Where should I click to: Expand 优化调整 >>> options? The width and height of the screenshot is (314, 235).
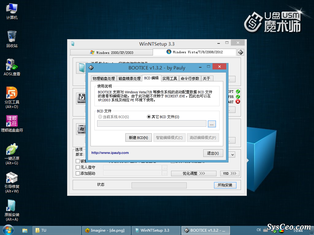[194, 173]
